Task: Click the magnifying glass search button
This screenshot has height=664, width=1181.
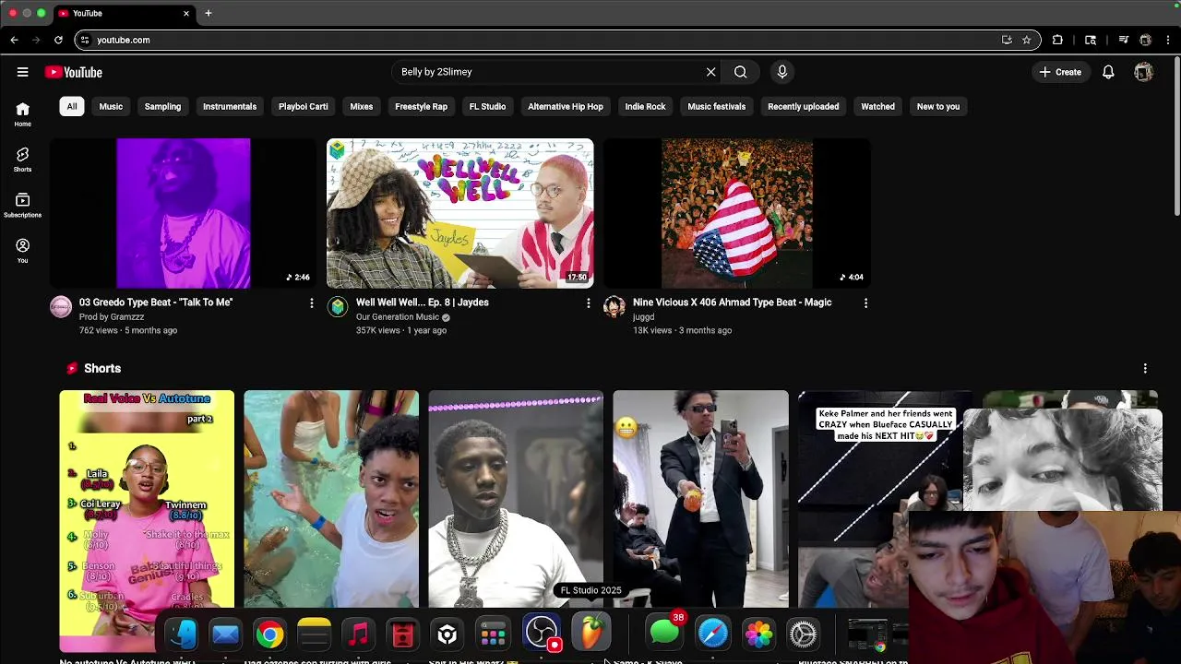Action: coord(740,72)
